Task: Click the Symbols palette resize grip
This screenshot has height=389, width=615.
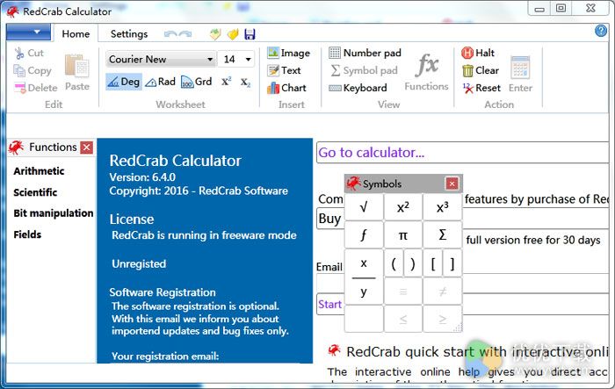Action: point(458,328)
